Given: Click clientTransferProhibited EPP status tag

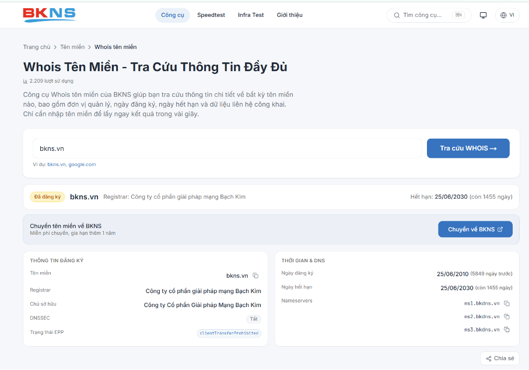Looking at the screenshot, I should click(229, 333).
